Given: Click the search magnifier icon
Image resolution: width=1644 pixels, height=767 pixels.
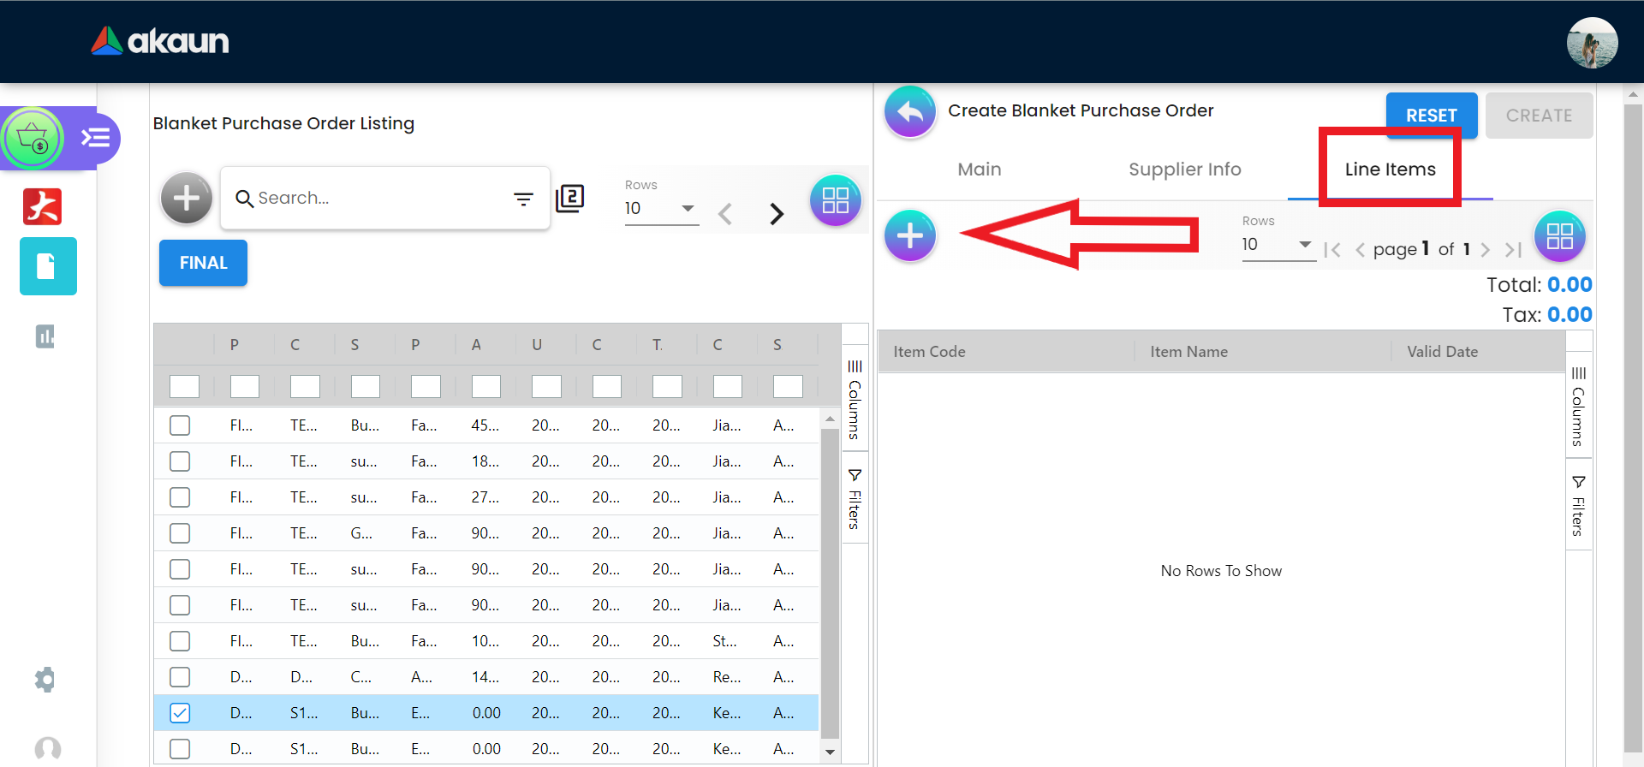Looking at the screenshot, I should (x=244, y=199).
